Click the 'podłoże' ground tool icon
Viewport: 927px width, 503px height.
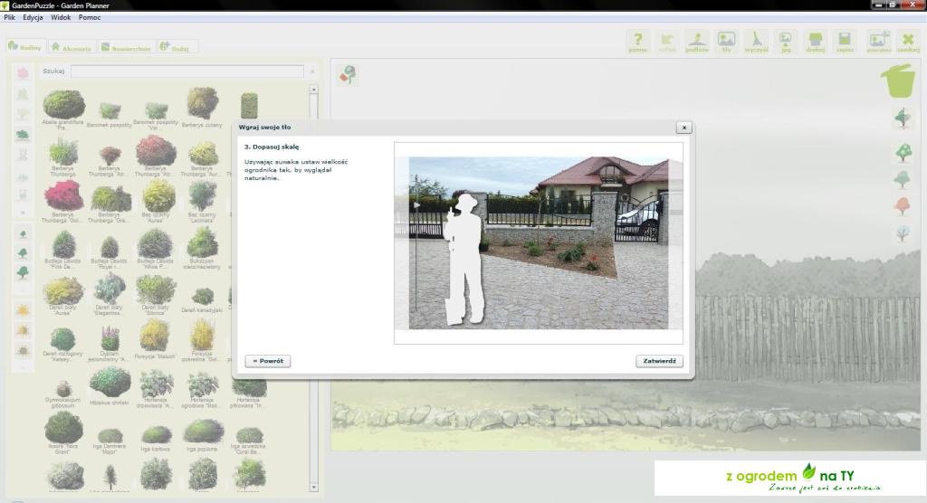click(696, 42)
